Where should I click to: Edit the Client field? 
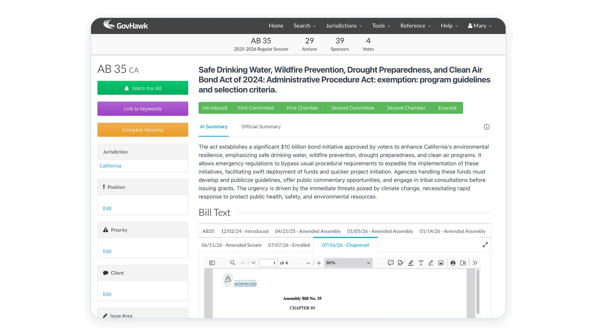coord(107,294)
